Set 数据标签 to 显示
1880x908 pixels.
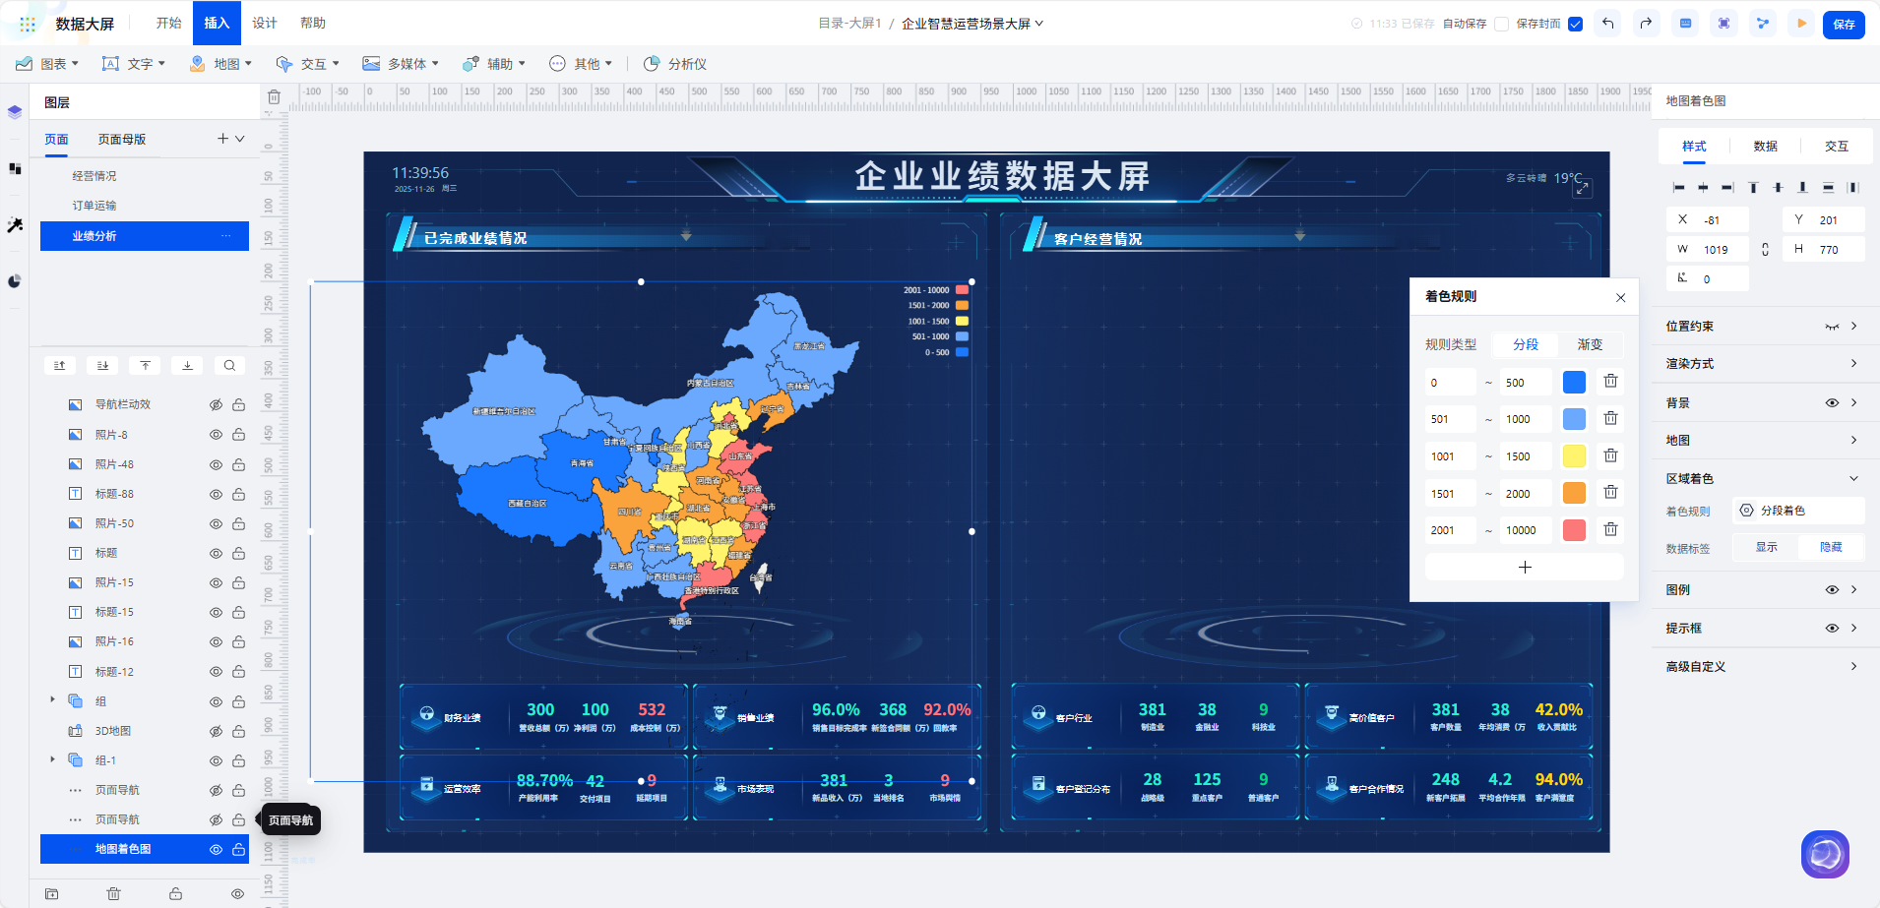pyautogui.click(x=1767, y=547)
